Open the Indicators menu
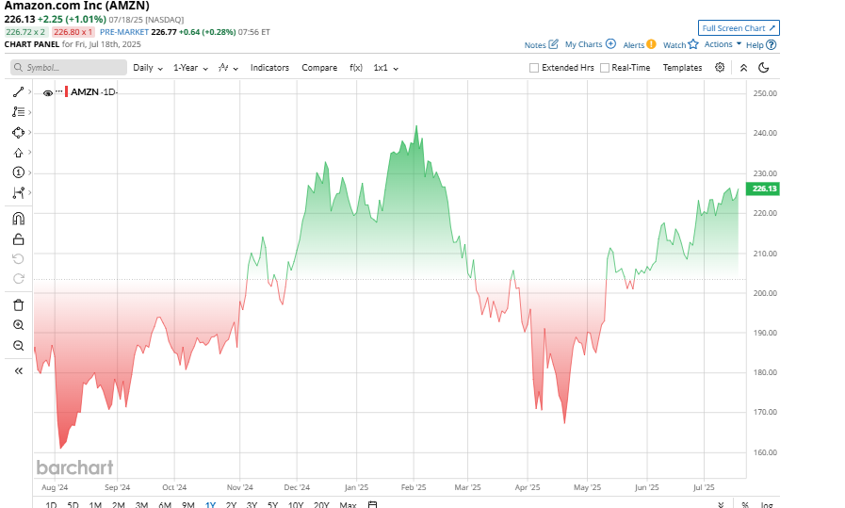845x508 pixels. click(269, 68)
